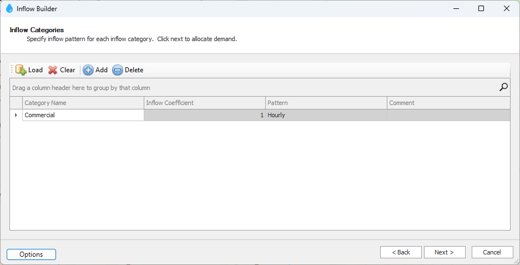
Task: Cancel the Inflow Builder wizard
Action: pos(492,252)
